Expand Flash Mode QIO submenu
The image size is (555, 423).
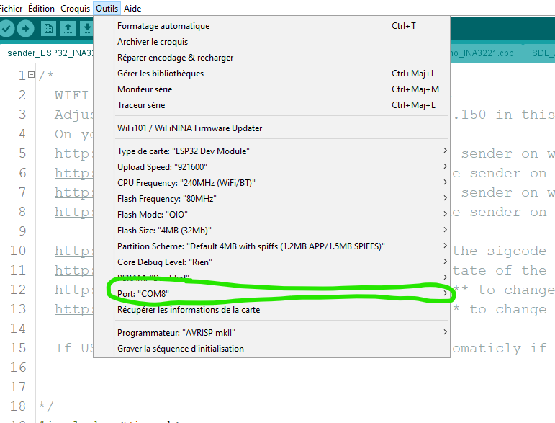pyautogui.click(x=271, y=215)
